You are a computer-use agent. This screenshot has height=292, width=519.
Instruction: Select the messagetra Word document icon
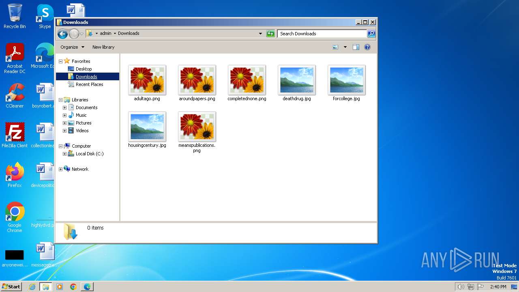pyautogui.click(x=45, y=255)
